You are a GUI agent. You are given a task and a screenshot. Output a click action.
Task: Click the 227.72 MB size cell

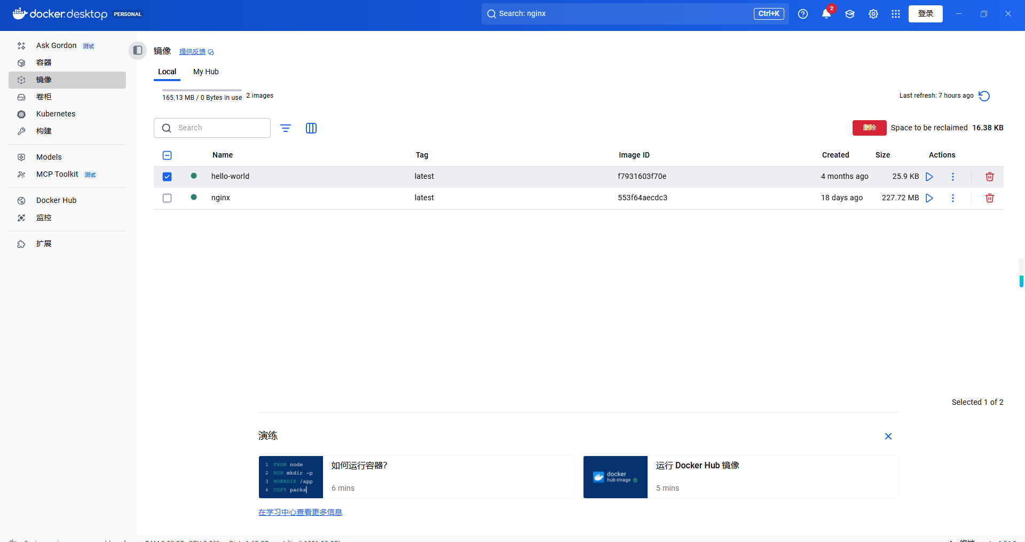(x=901, y=198)
